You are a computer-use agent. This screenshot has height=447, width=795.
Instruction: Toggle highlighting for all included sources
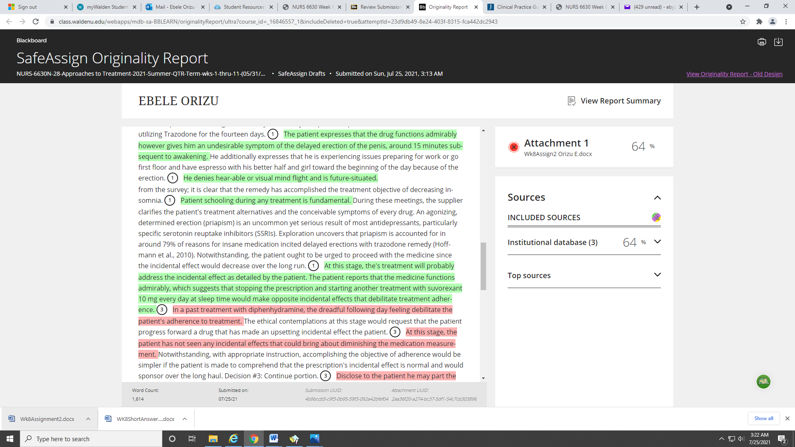pyautogui.click(x=656, y=217)
